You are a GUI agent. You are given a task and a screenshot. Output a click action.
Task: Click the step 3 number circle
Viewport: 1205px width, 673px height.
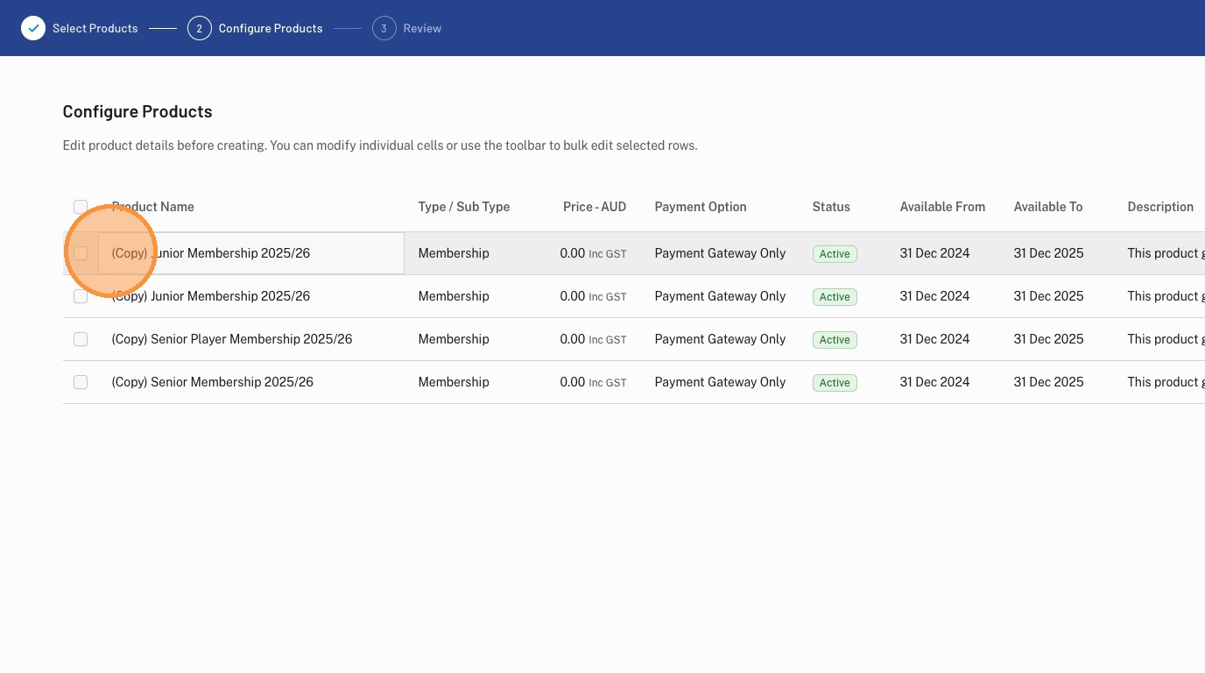click(x=384, y=28)
